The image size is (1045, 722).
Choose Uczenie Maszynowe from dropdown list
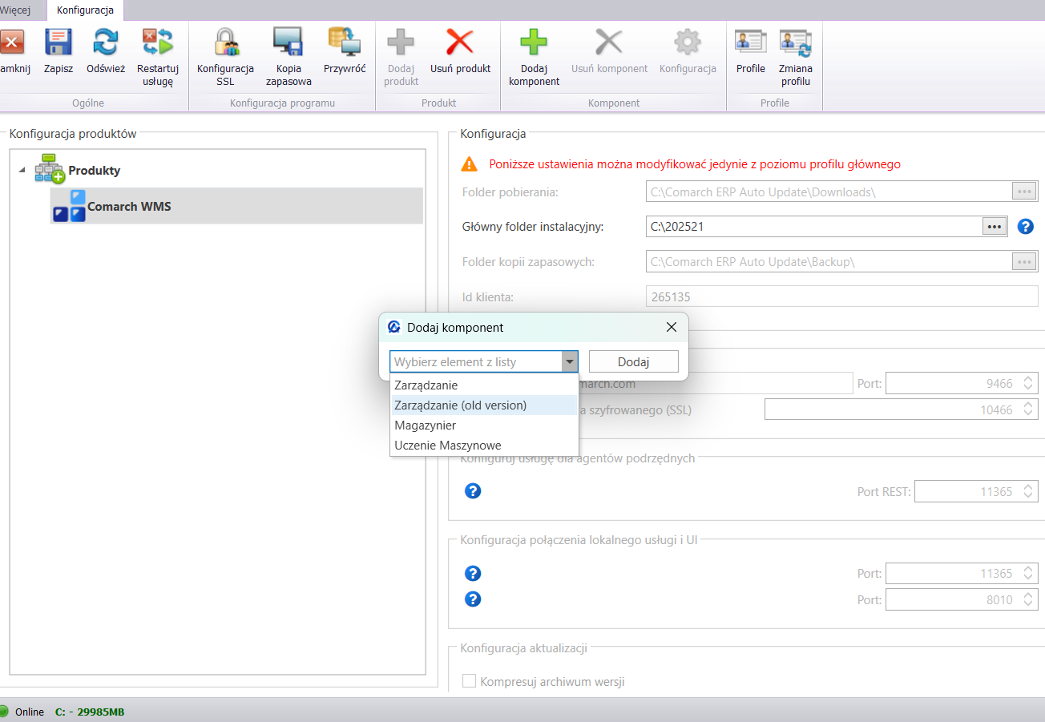click(x=448, y=446)
